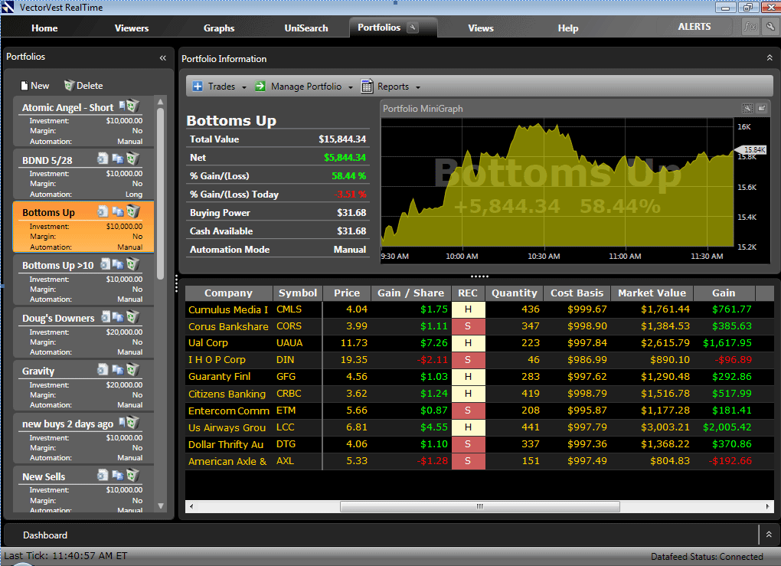Click the ALERTS button
The image size is (781, 566).
point(694,26)
